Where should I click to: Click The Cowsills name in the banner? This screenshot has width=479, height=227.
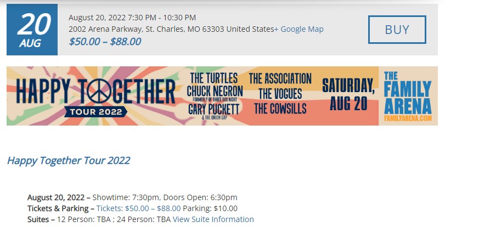pos(280,108)
